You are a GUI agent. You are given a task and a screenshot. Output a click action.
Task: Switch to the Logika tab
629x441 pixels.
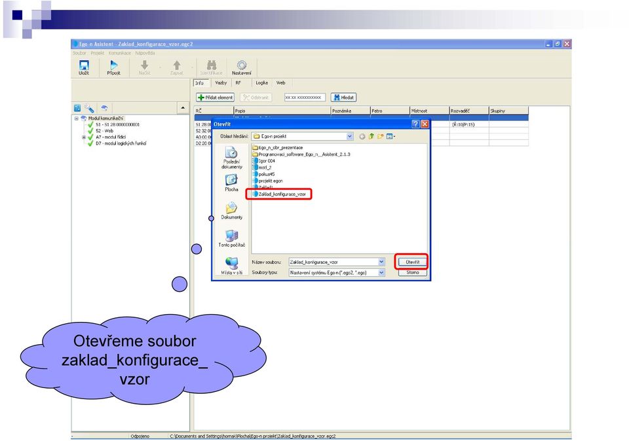[261, 83]
